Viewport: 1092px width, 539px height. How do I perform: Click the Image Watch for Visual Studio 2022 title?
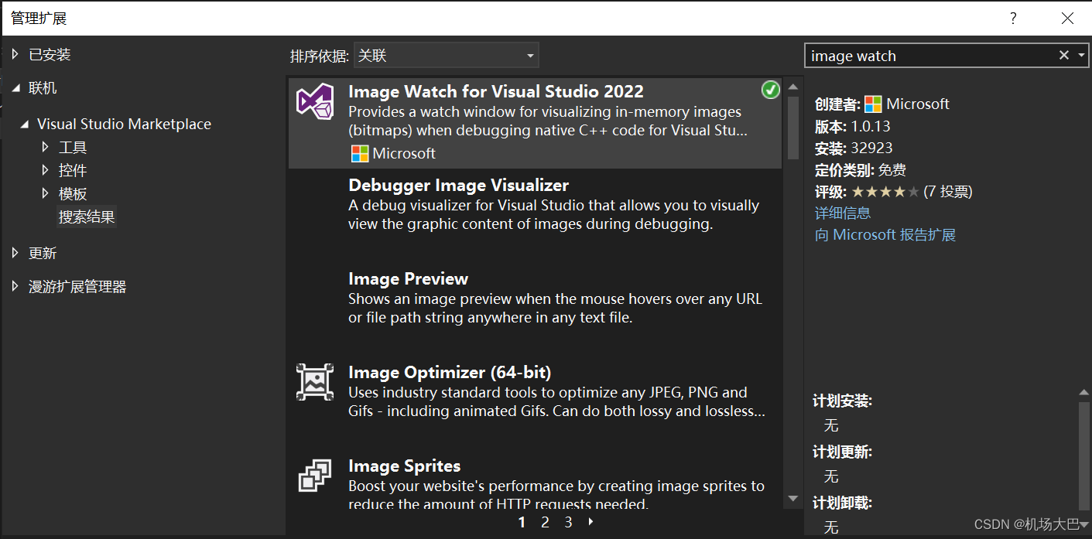pos(496,91)
